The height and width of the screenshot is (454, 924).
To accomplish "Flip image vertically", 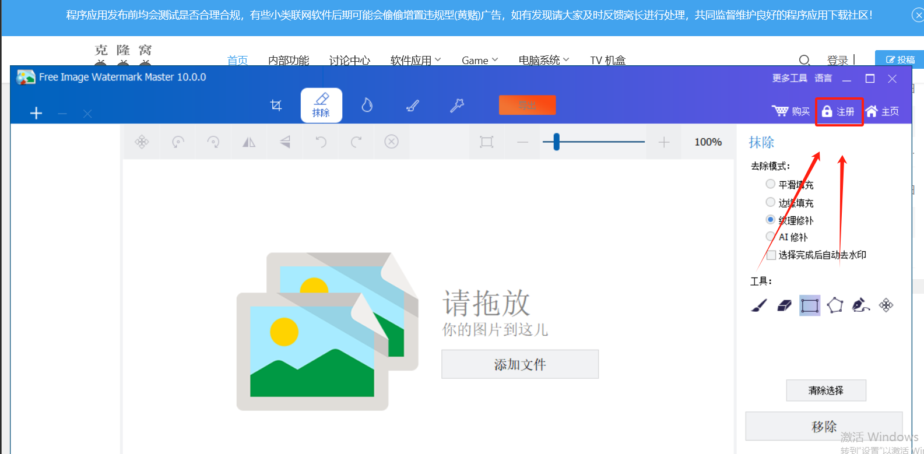I will (x=285, y=142).
